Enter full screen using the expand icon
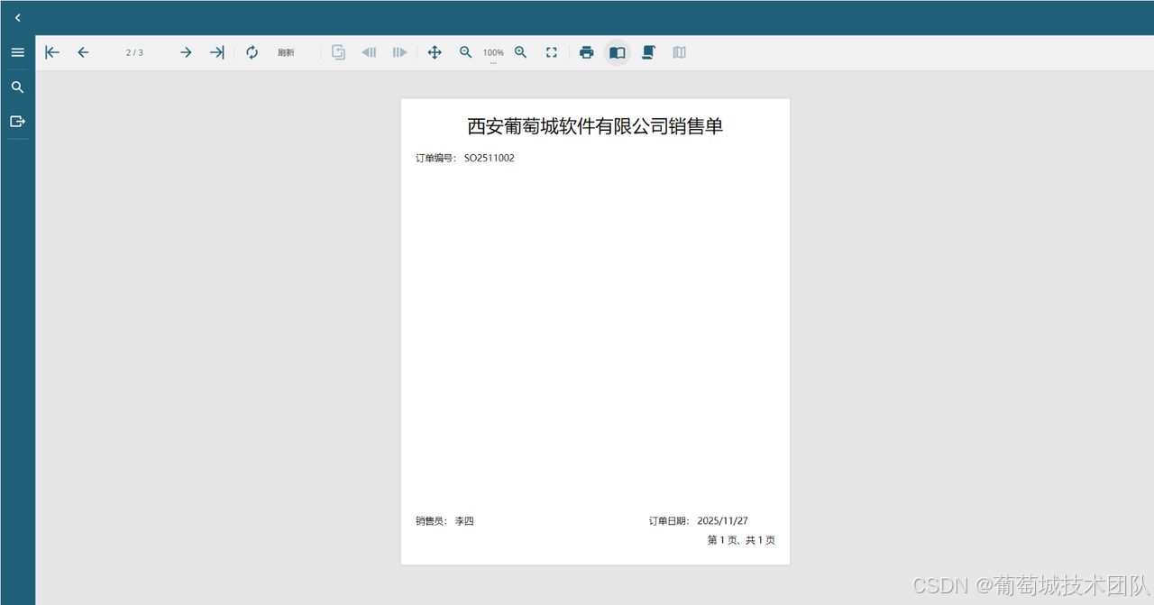The image size is (1154, 605). pyautogui.click(x=551, y=52)
